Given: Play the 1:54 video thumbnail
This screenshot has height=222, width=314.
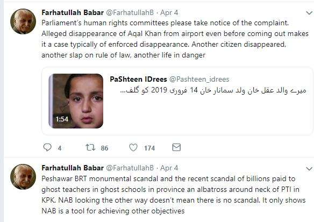Looking at the screenshot, I should tap(76, 101).
